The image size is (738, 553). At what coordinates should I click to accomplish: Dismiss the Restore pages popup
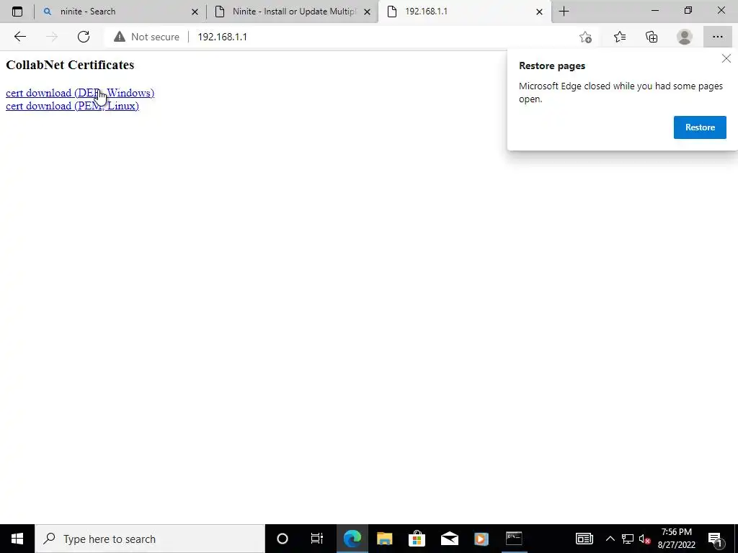pos(726,58)
